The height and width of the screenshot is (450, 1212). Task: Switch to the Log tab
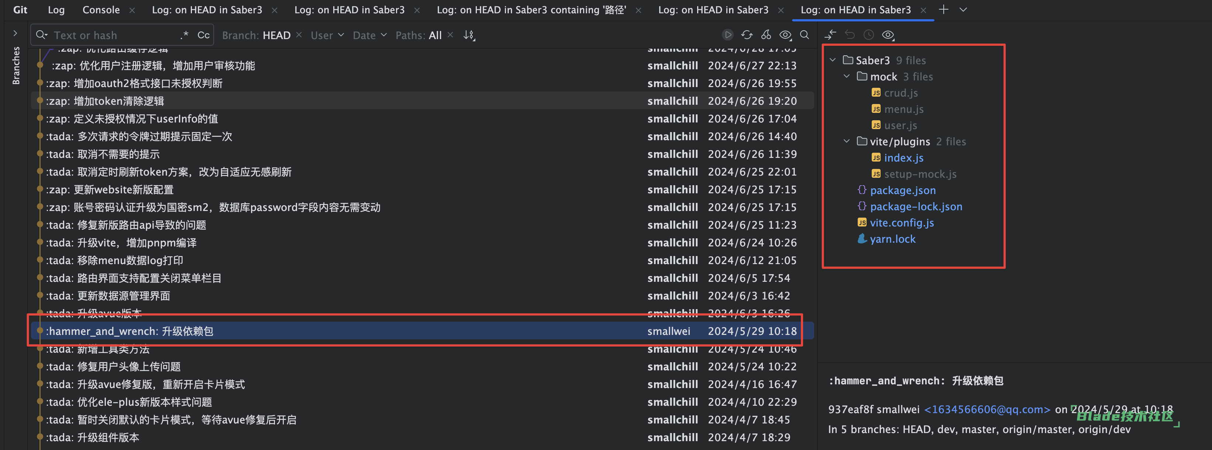point(56,10)
